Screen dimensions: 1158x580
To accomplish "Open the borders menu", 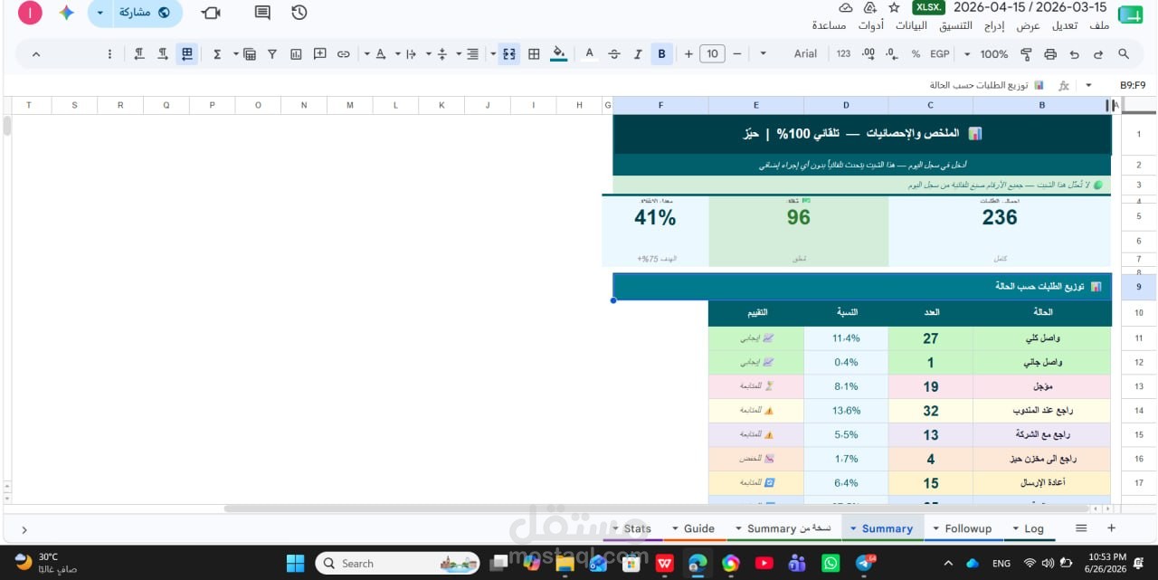I will (534, 54).
